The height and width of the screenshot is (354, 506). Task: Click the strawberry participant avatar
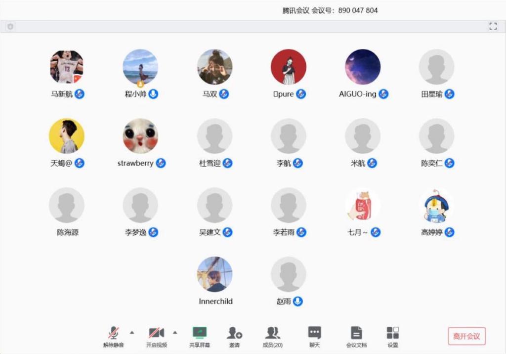[x=140, y=136]
